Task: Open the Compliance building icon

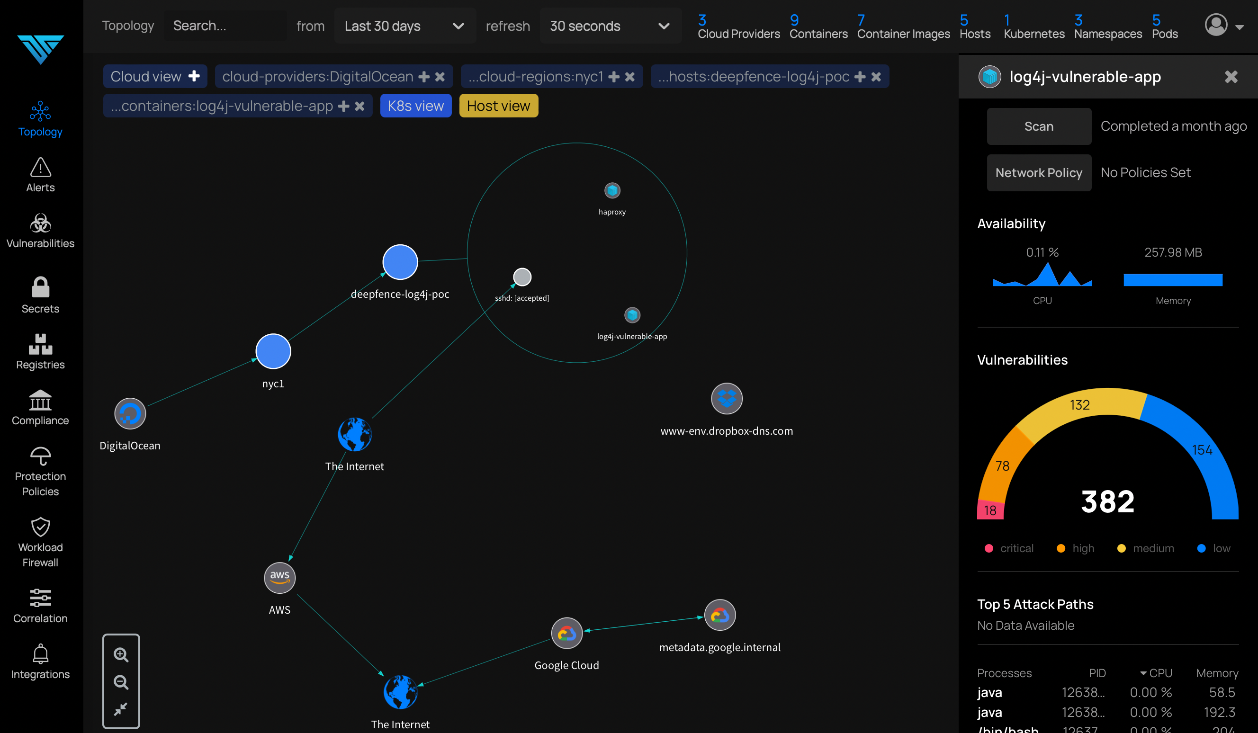Action: [x=40, y=400]
